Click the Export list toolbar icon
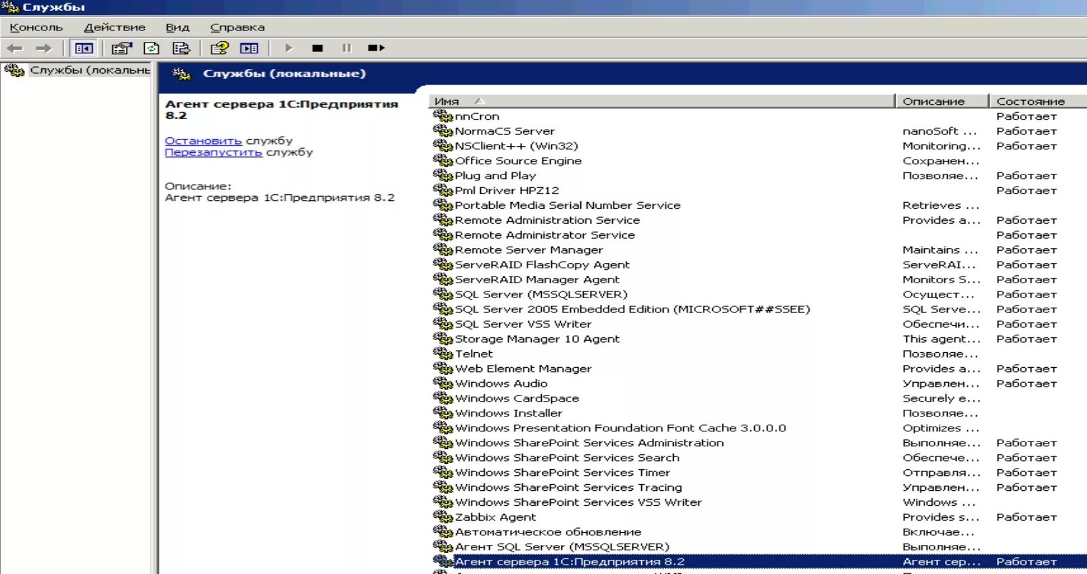 [181, 48]
